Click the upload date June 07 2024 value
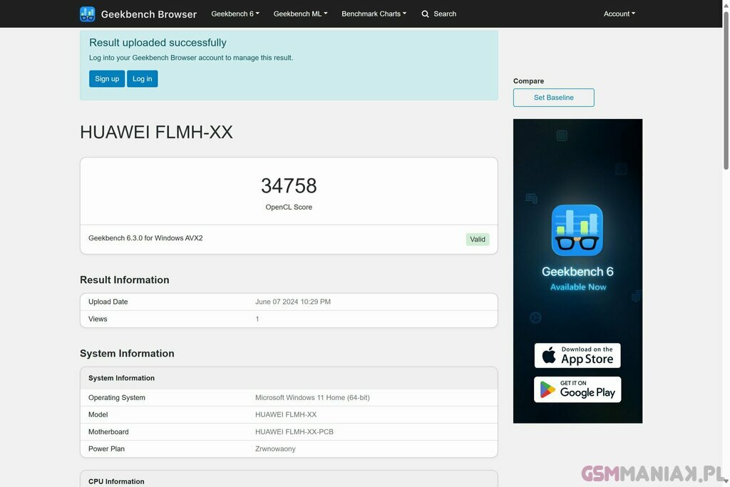The width and height of the screenshot is (730, 487). click(293, 302)
